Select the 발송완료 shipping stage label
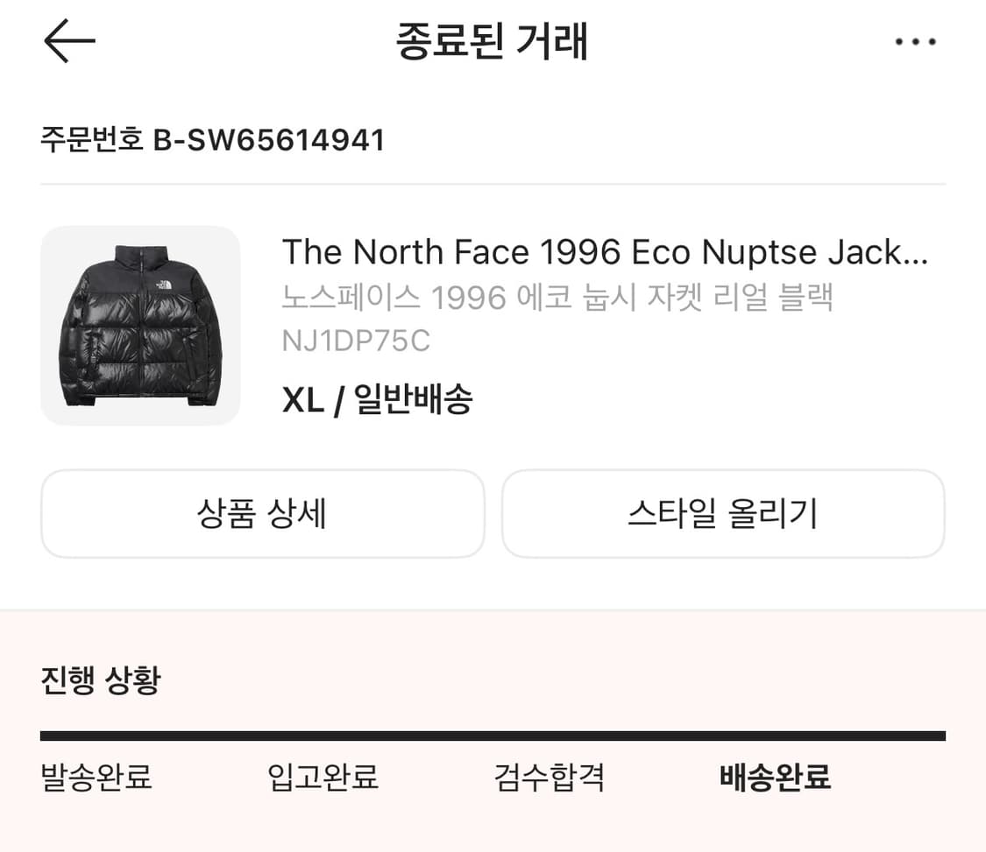 [x=94, y=777]
